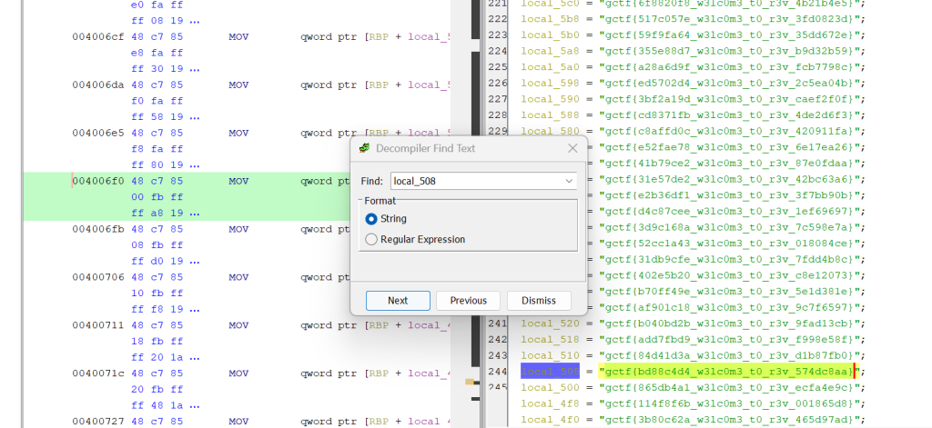Click the Ghidra dragon icon in Find dialog title

(365, 148)
